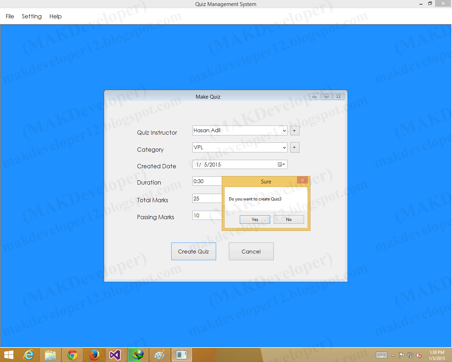Launch Visual Studio from the taskbar

coord(115,355)
